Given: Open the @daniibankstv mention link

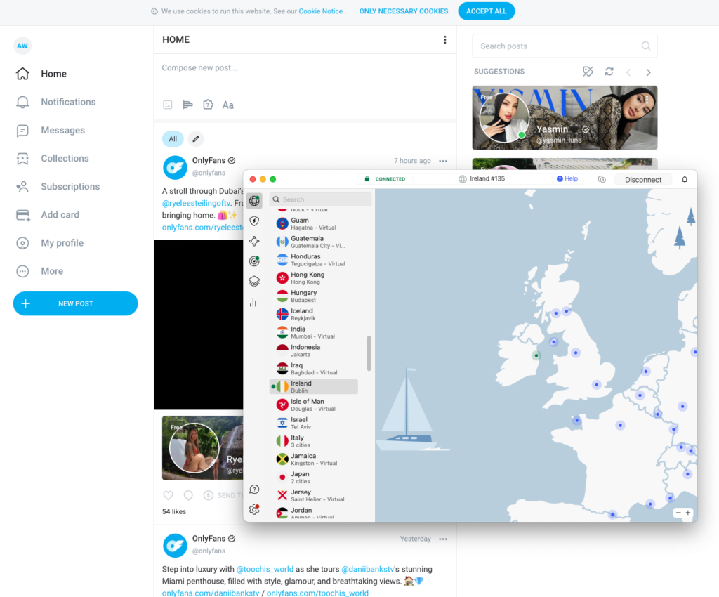Looking at the screenshot, I should coord(368,569).
